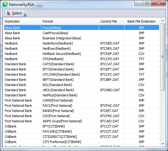
Task: Select the NetBank Secure(Nedbank) format
Action: (62, 54)
